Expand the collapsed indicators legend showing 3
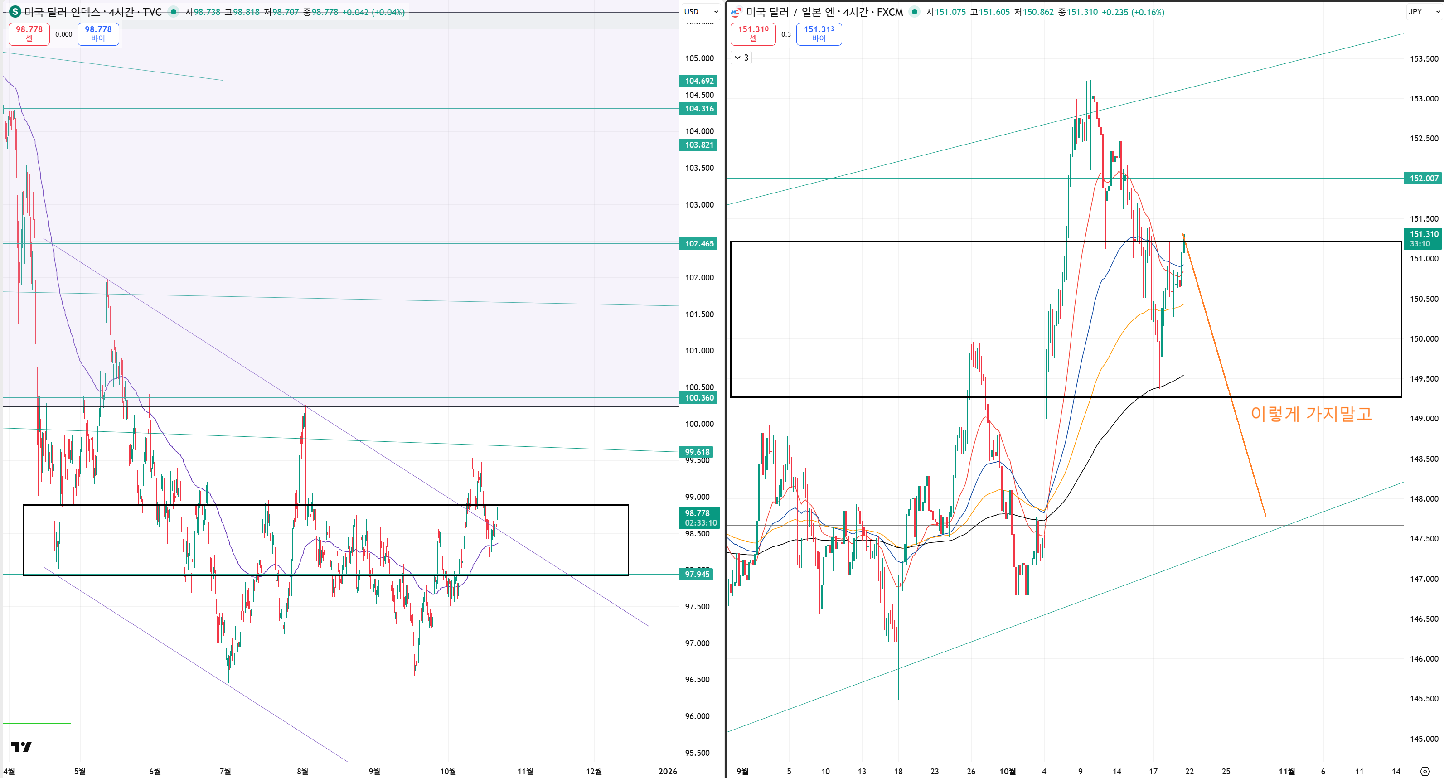 (741, 58)
